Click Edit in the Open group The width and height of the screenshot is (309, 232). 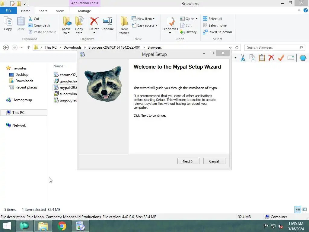[x=186, y=25]
